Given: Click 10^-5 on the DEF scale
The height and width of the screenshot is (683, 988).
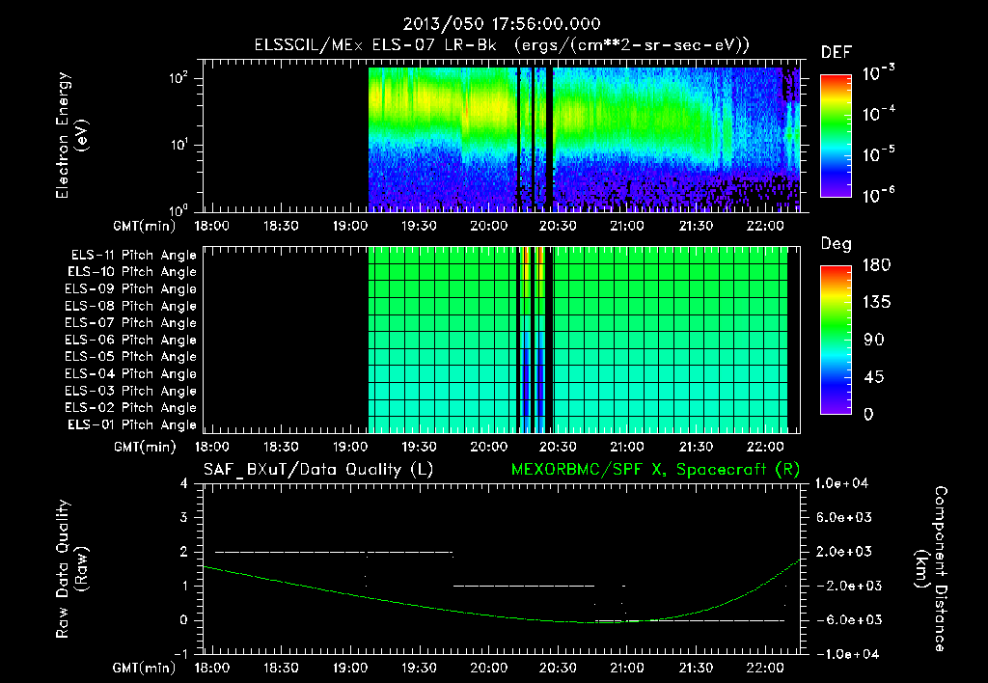Looking at the screenshot, I should pos(879,153).
